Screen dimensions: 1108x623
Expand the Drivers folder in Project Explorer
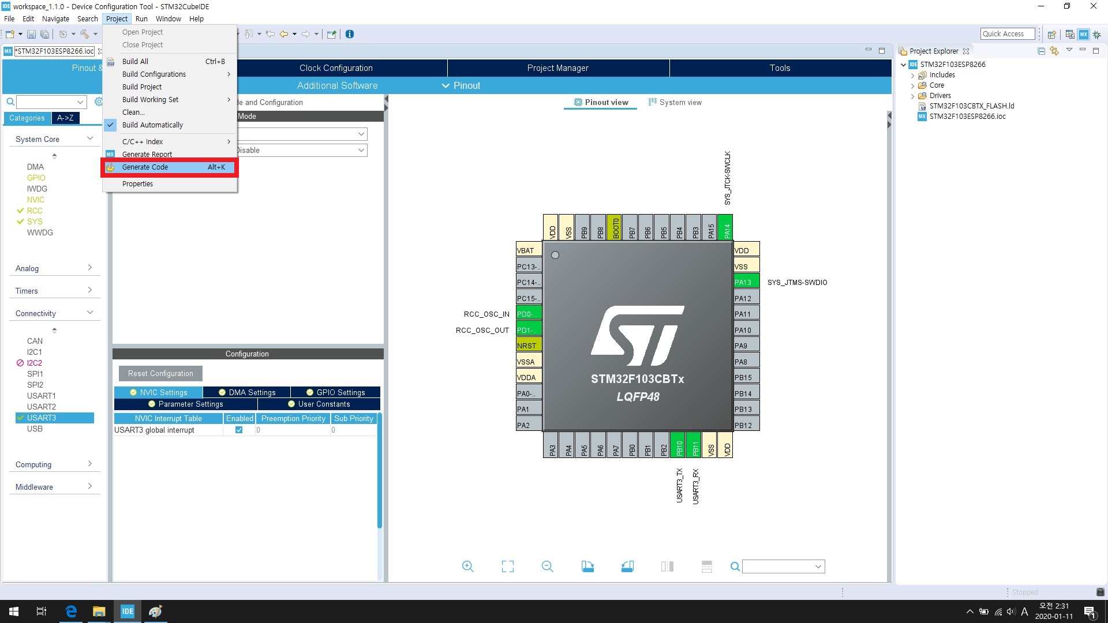(x=912, y=96)
